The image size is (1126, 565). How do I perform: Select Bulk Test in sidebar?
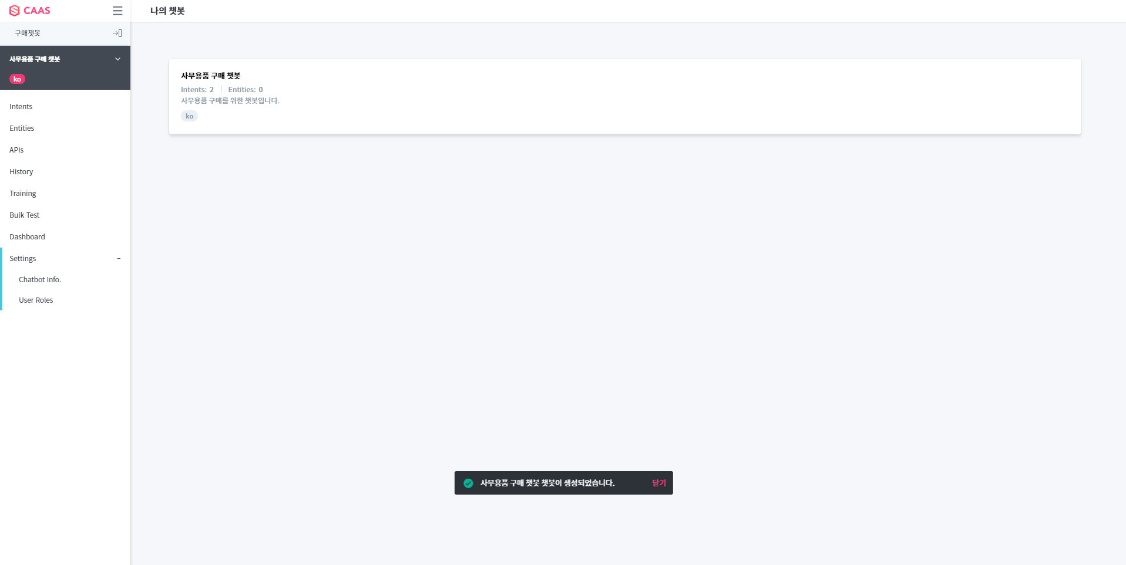point(25,215)
